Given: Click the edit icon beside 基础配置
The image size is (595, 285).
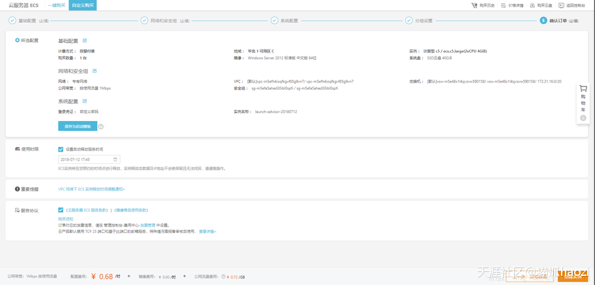Looking at the screenshot, I should (85, 40).
